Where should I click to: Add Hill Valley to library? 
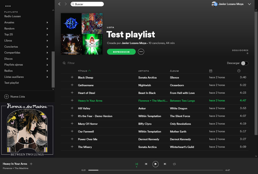pos(72,108)
